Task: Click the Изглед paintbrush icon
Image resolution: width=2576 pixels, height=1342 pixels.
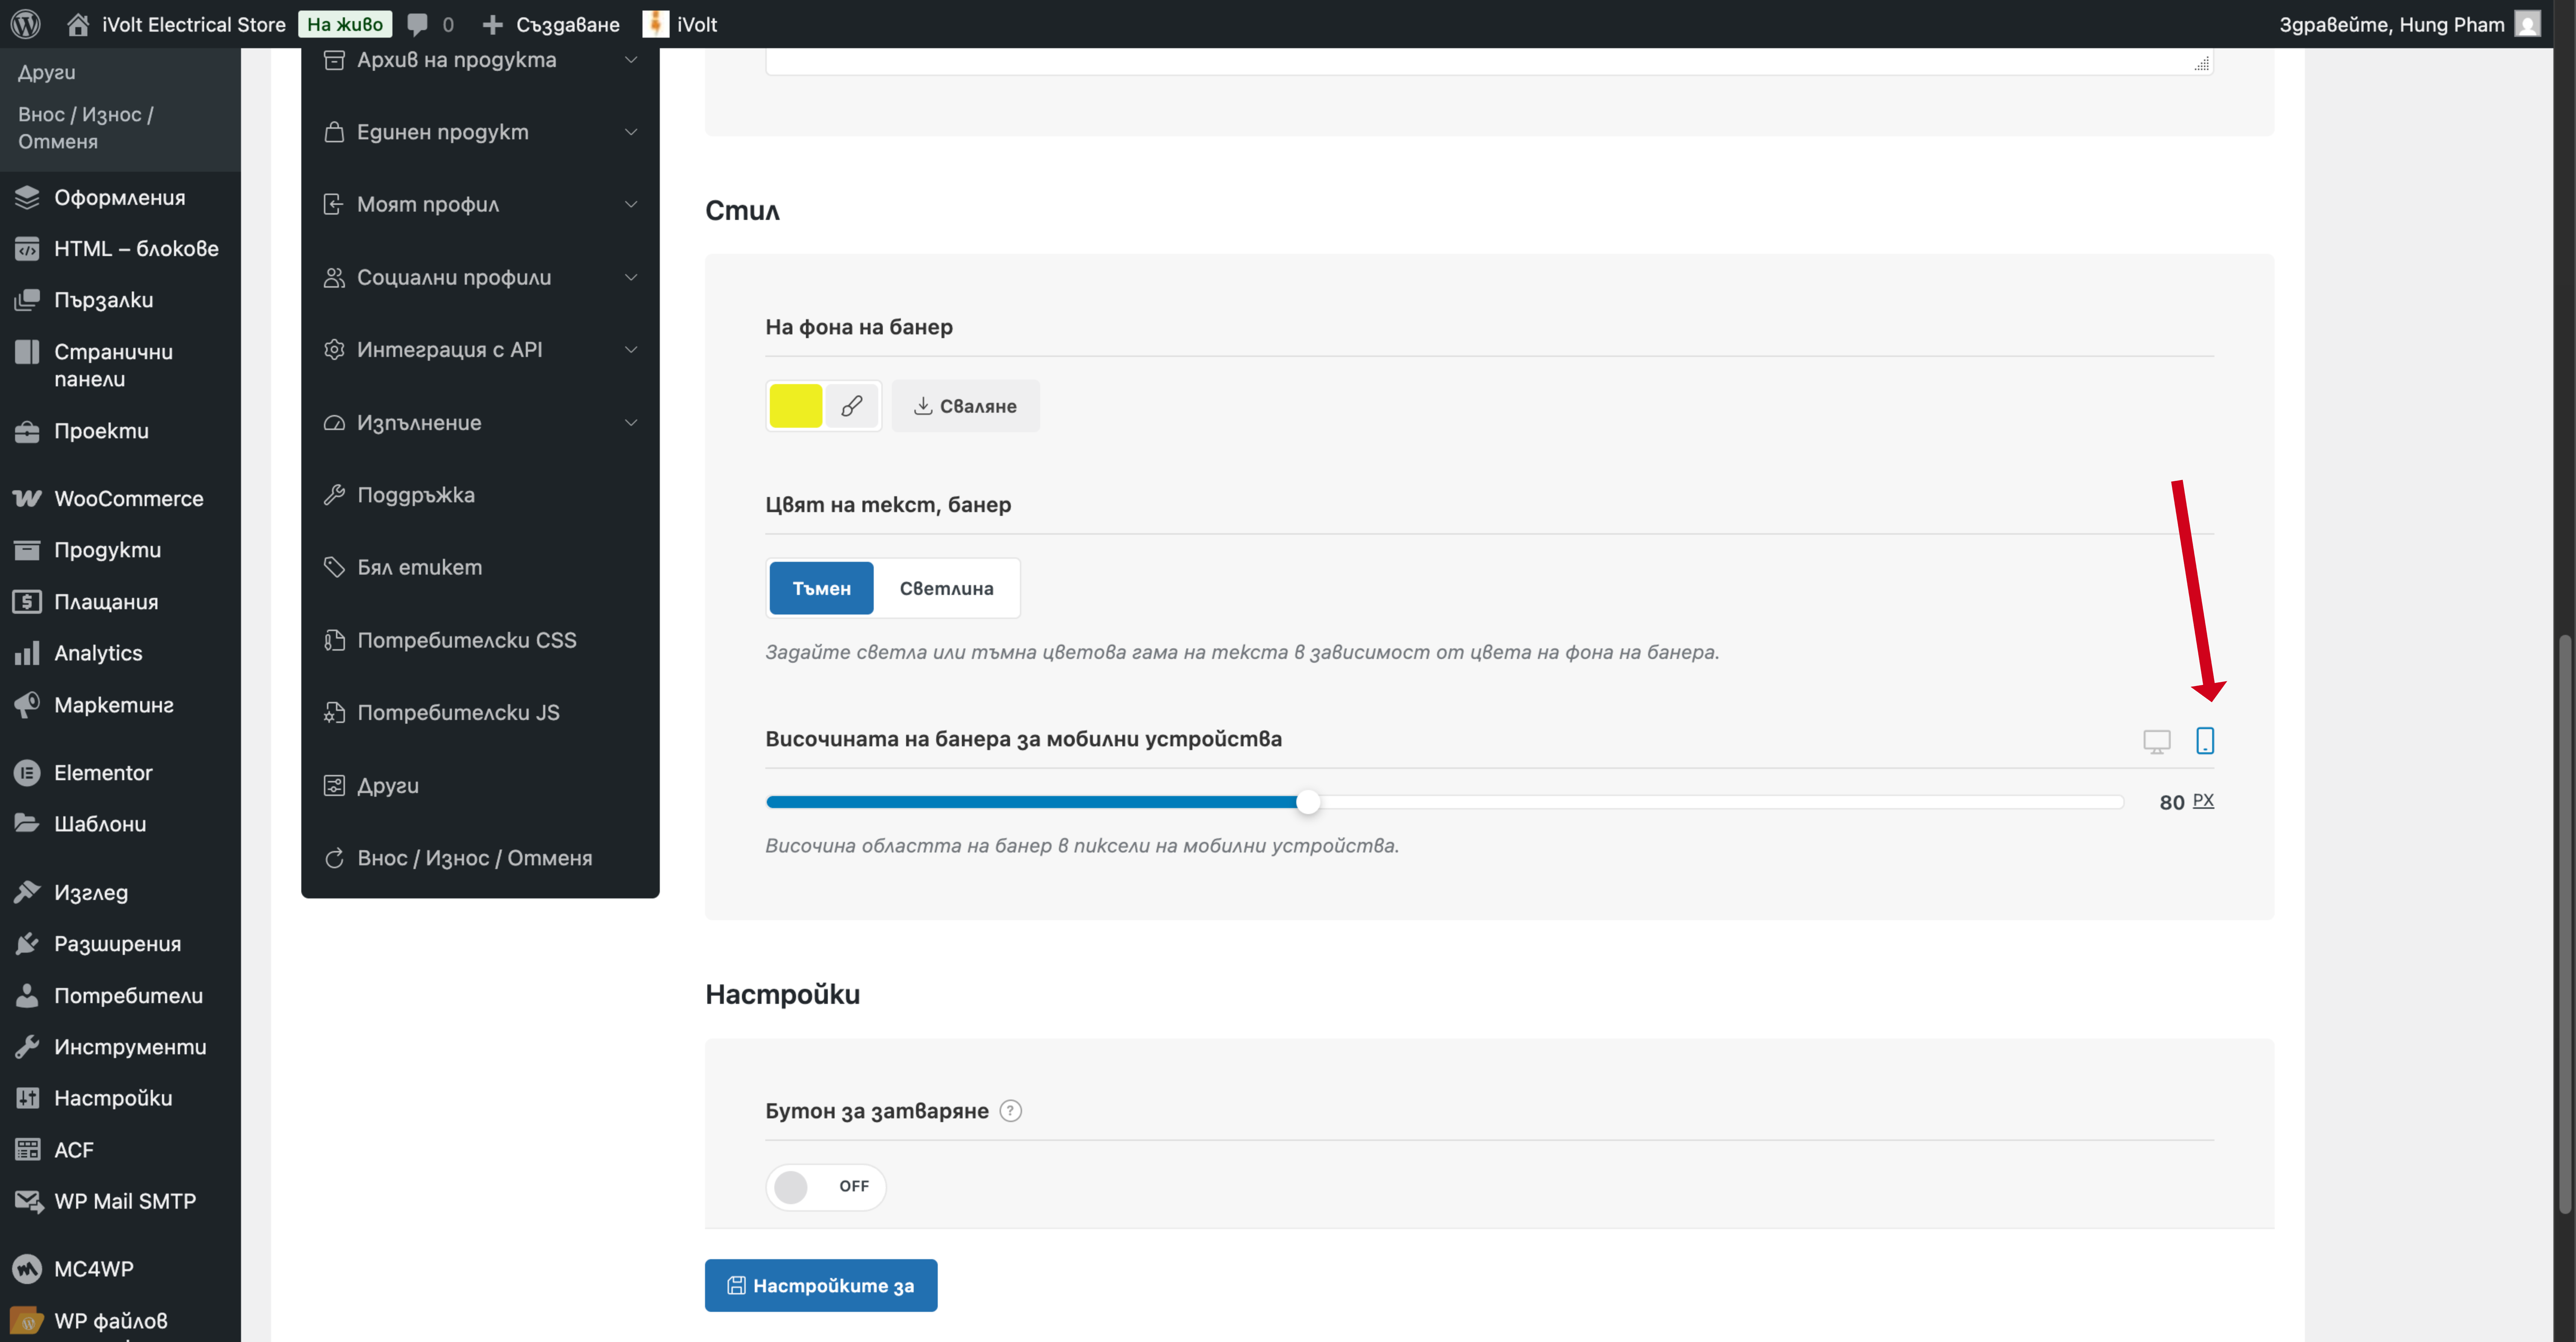Action: [27, 892]
